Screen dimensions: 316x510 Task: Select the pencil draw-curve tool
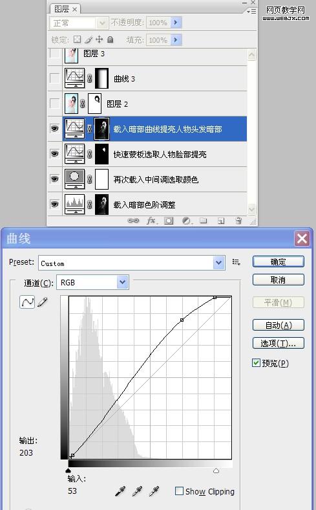[43, 302]
